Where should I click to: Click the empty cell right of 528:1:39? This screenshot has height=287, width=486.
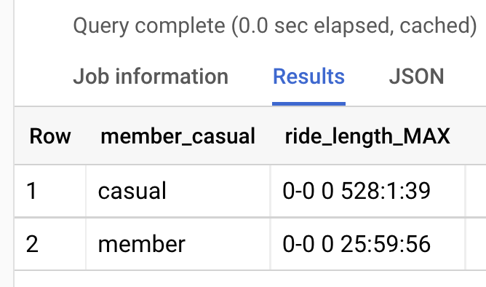coord(476,191)
